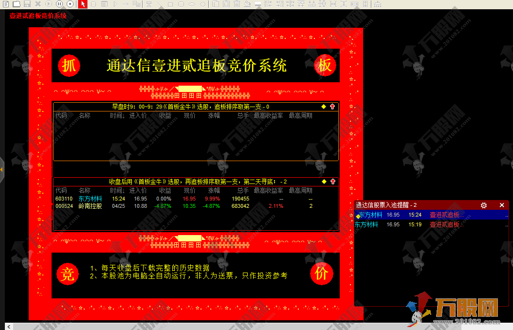Click the Open folder icon in the toolbar

click(17, 4)
